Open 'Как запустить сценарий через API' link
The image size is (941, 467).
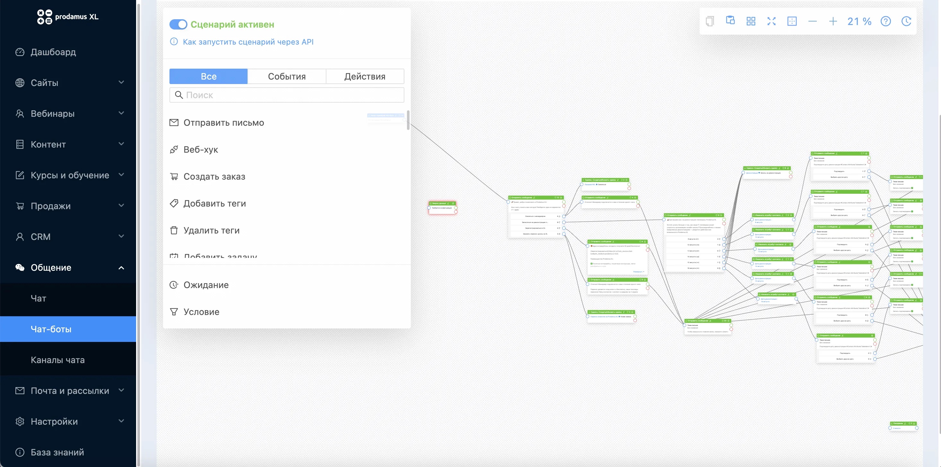click(248, 42)
